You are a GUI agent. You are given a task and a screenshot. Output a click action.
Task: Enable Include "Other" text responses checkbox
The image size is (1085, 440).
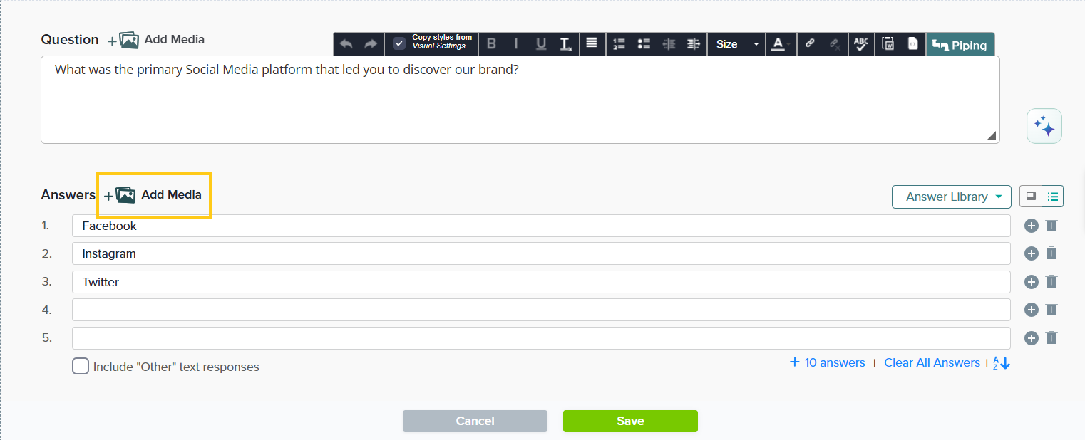point(81,367)
